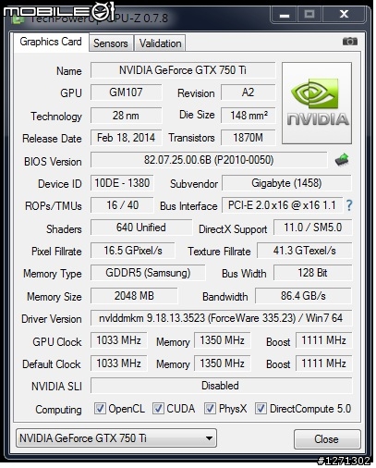Click the Revision field showing A2
This screenshot has height=468, width=376.
[x=249, y=92]
